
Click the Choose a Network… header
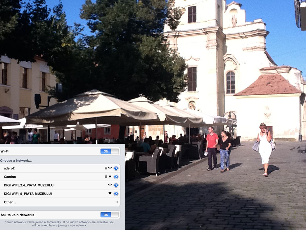tap(16, 161)
